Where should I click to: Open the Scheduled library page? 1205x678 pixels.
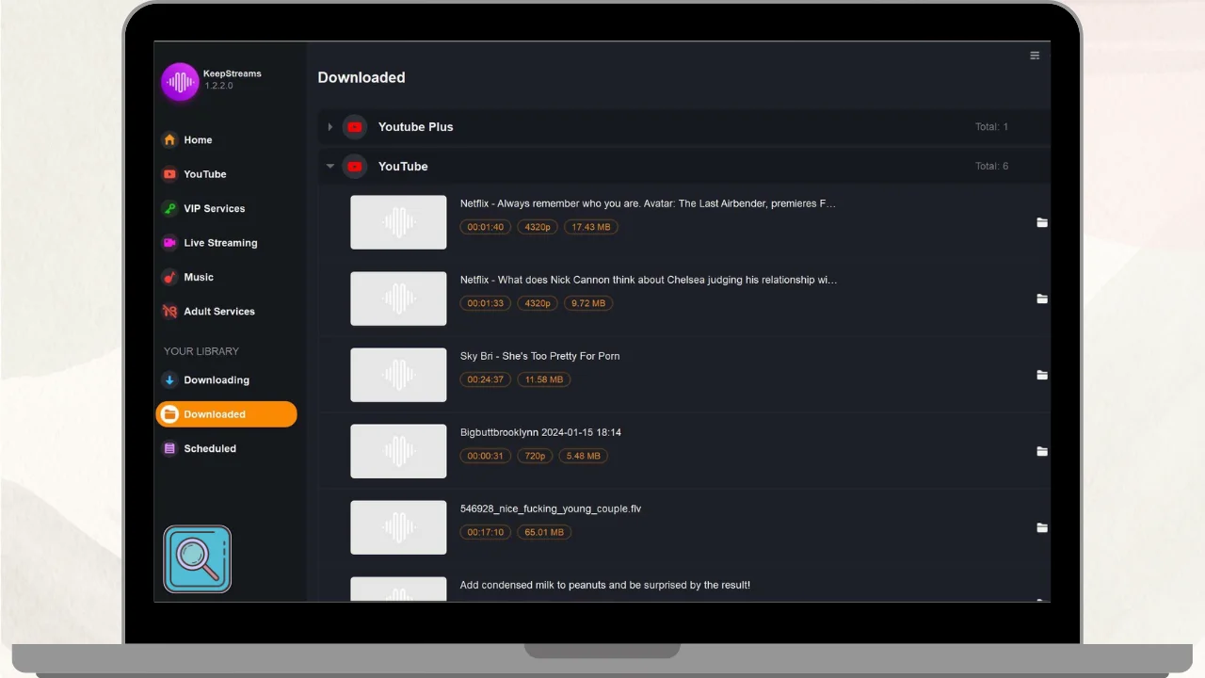tap(209, 449)
